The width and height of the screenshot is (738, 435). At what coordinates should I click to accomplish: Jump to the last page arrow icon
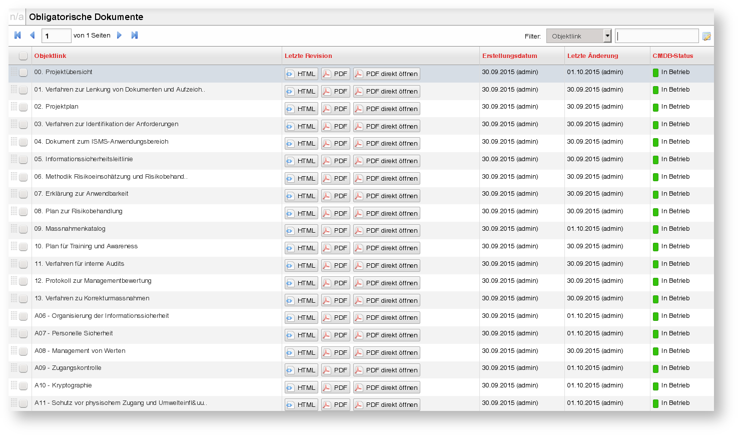[x=134, y=35]
